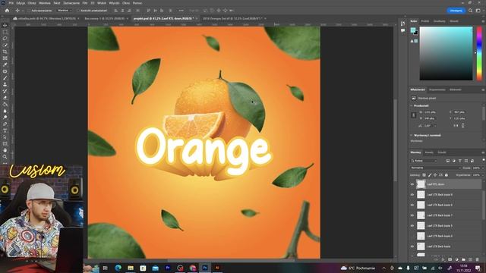Click the add layer mask icon
486x273 pixels.
point(450,259)
